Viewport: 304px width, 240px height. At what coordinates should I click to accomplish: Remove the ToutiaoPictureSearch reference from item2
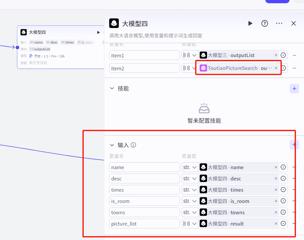[x=276, y=68]
